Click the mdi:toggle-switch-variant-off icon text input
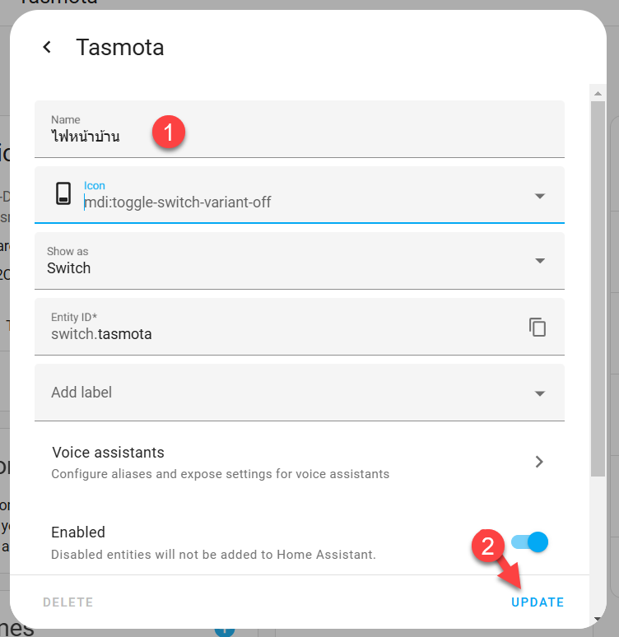Image resolution: width=619 pixels, height=637 pixels. pyautogui.click(x=305, y=202)
